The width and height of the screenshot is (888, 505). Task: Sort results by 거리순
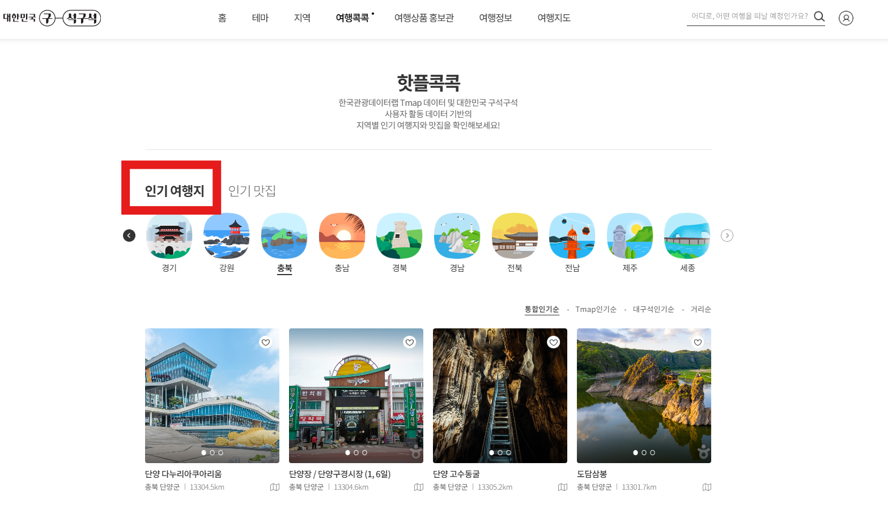click(x=700, y=309)
